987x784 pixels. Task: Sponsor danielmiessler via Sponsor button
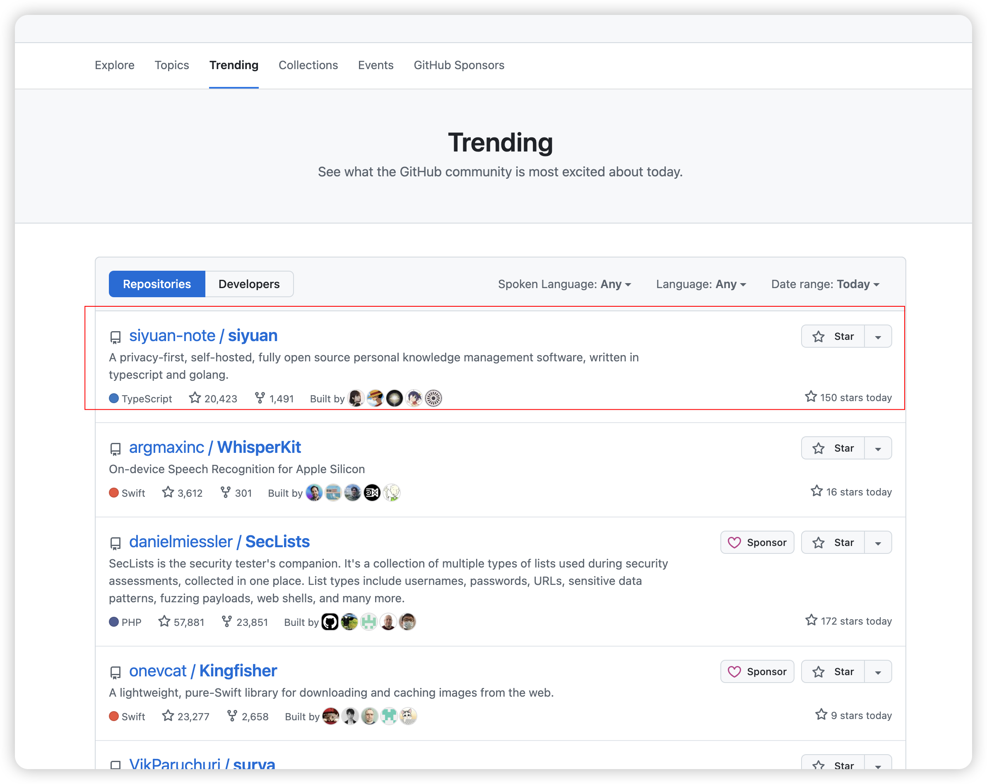[x=757, y=542]
